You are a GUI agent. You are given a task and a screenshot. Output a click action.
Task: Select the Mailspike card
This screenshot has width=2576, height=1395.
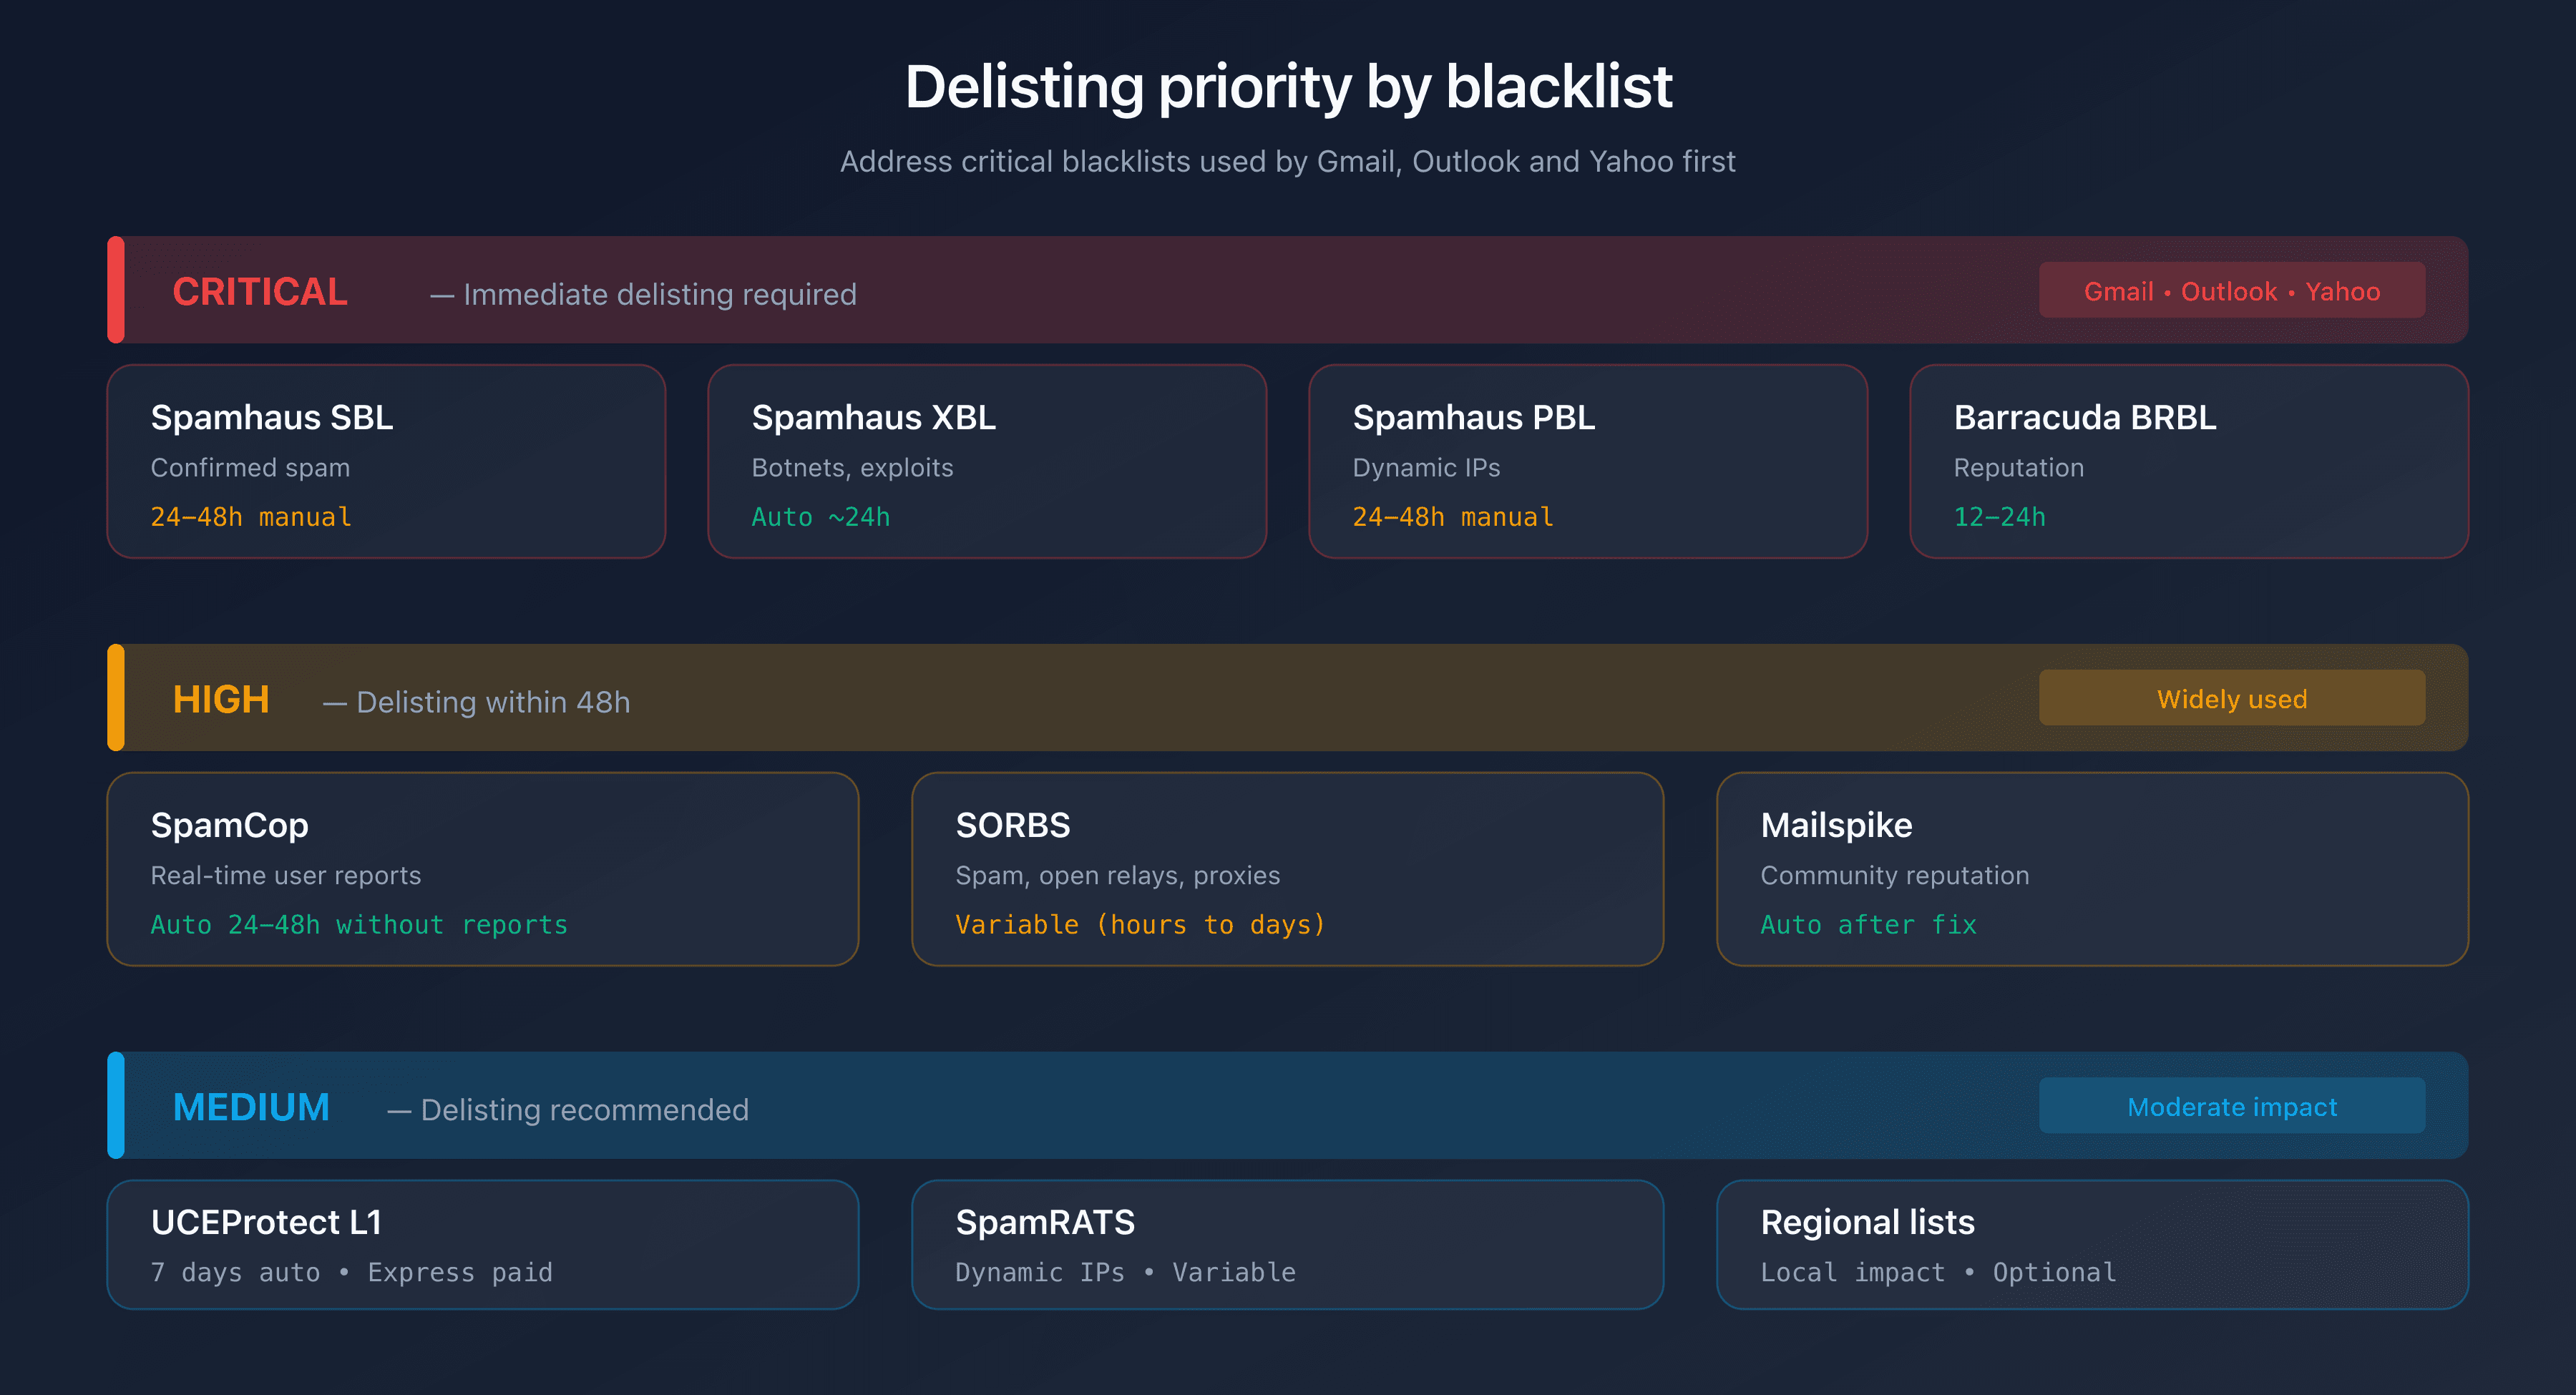coord(2093,869)
